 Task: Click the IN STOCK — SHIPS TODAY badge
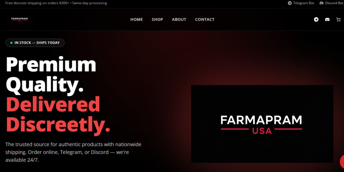pos(35,43)
